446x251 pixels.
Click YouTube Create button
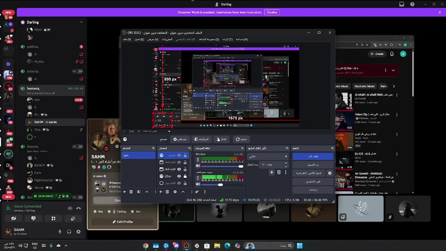pos(377,54)
